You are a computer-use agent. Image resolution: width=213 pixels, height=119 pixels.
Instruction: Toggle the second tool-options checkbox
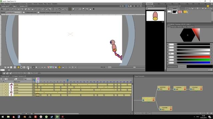point(39,13)
